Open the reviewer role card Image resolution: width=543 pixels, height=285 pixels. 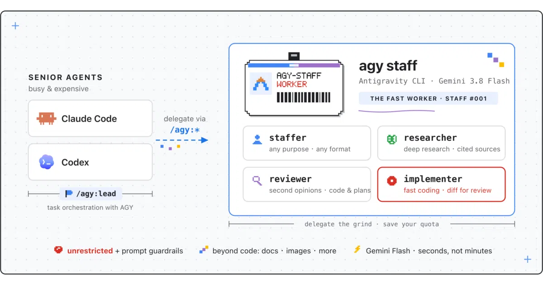click(307, 185)
